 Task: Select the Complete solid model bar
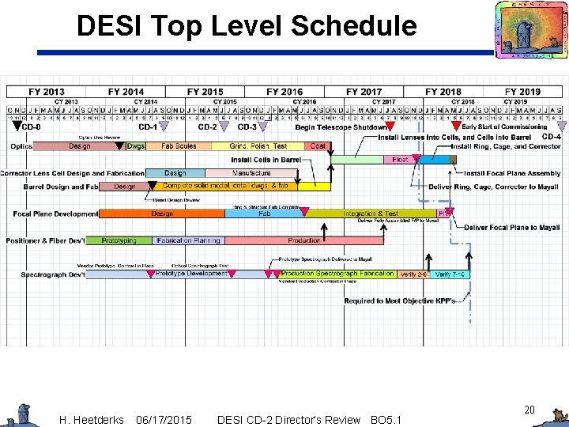225,187
